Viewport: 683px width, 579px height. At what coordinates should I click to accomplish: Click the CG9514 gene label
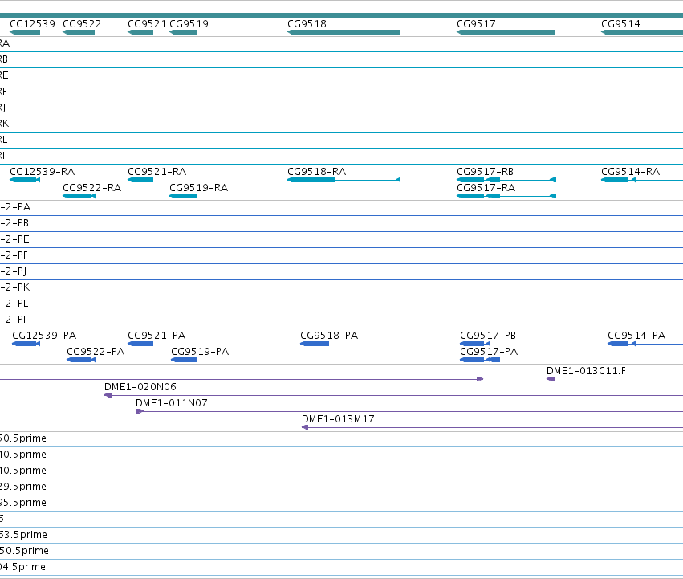point(620,24)
